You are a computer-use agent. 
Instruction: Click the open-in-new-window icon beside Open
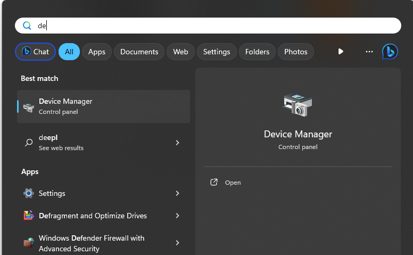(214, 182)
